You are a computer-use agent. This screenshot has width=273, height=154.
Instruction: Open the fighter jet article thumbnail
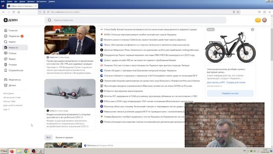(70, 93)
